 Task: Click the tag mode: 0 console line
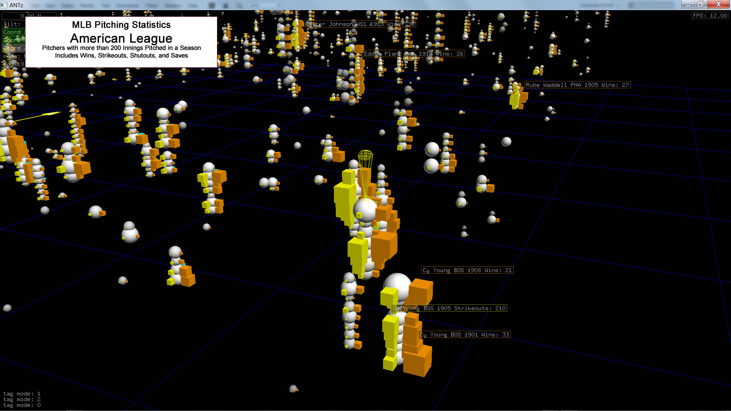coord(22,405)
